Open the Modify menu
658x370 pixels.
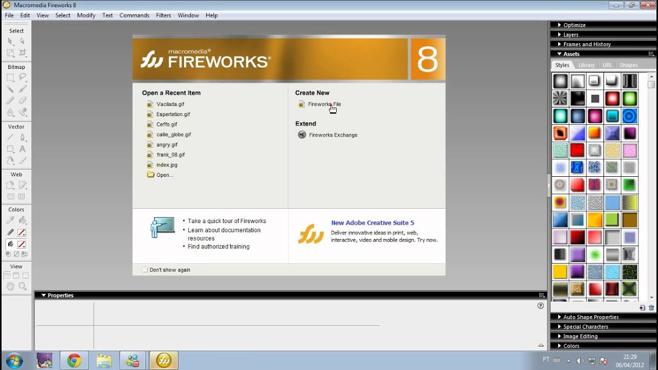(86, 15)
